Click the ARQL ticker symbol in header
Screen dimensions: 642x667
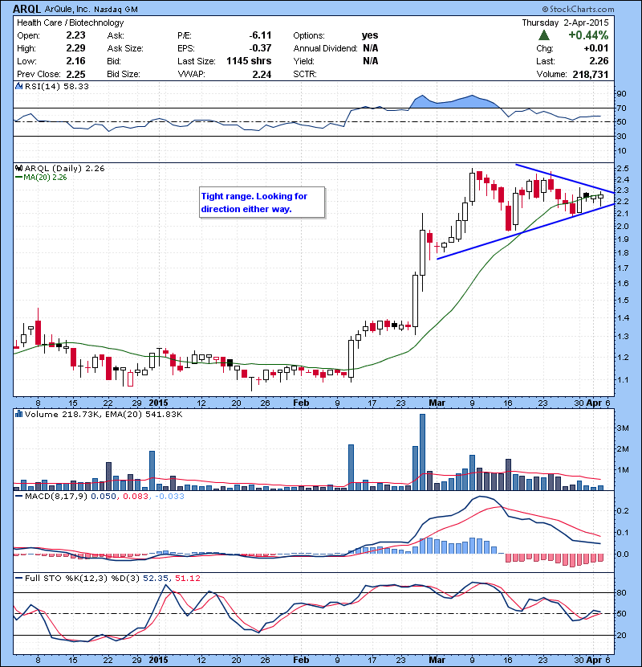[x=26, y=9]
